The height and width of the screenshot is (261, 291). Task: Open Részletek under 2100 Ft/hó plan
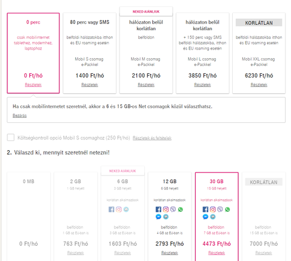(x=146, y=85)
